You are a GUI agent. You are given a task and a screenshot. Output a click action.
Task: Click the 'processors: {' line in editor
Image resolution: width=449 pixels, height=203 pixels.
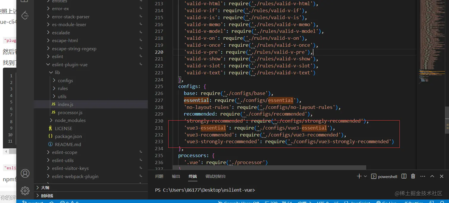click(x=196, y=155)
